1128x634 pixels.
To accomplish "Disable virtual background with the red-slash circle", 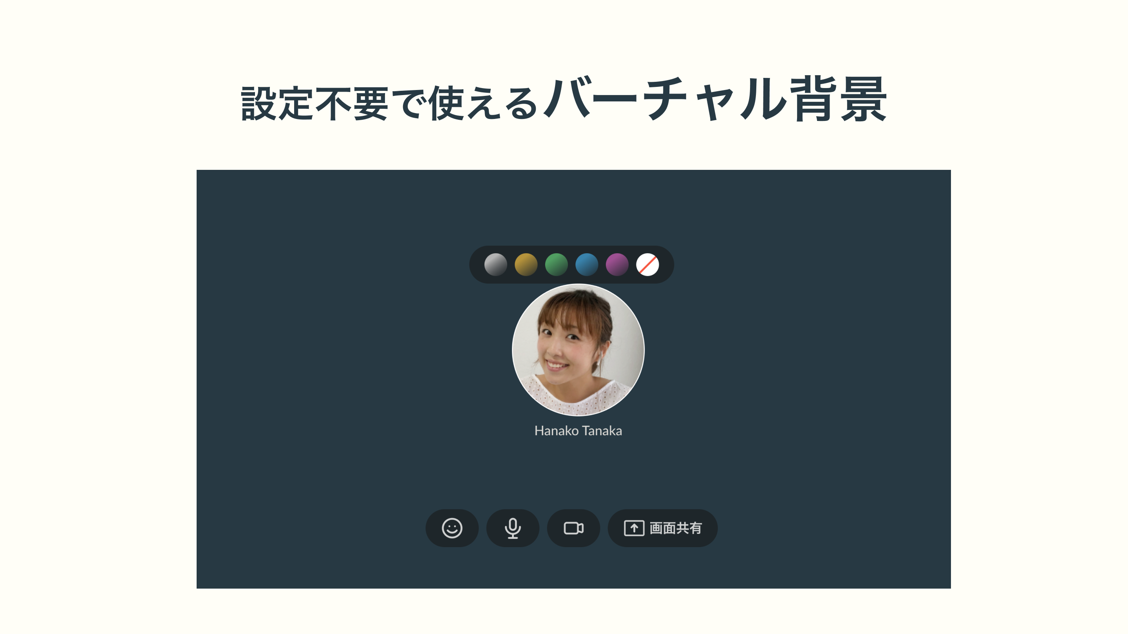I will point(648,264).
